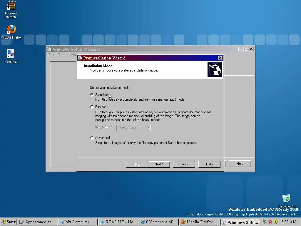This screenshot has height=226, width=301.
Task: Open the Paint.NET desktop shortcut
Action: click(11, 56)
